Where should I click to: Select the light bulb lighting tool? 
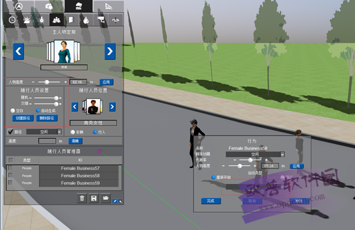(42, 20)
